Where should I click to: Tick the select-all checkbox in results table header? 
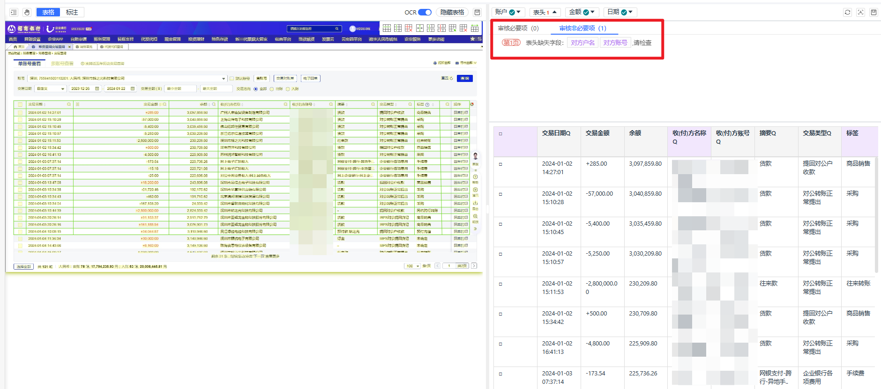pyautogui.click(x=500, y=134)
